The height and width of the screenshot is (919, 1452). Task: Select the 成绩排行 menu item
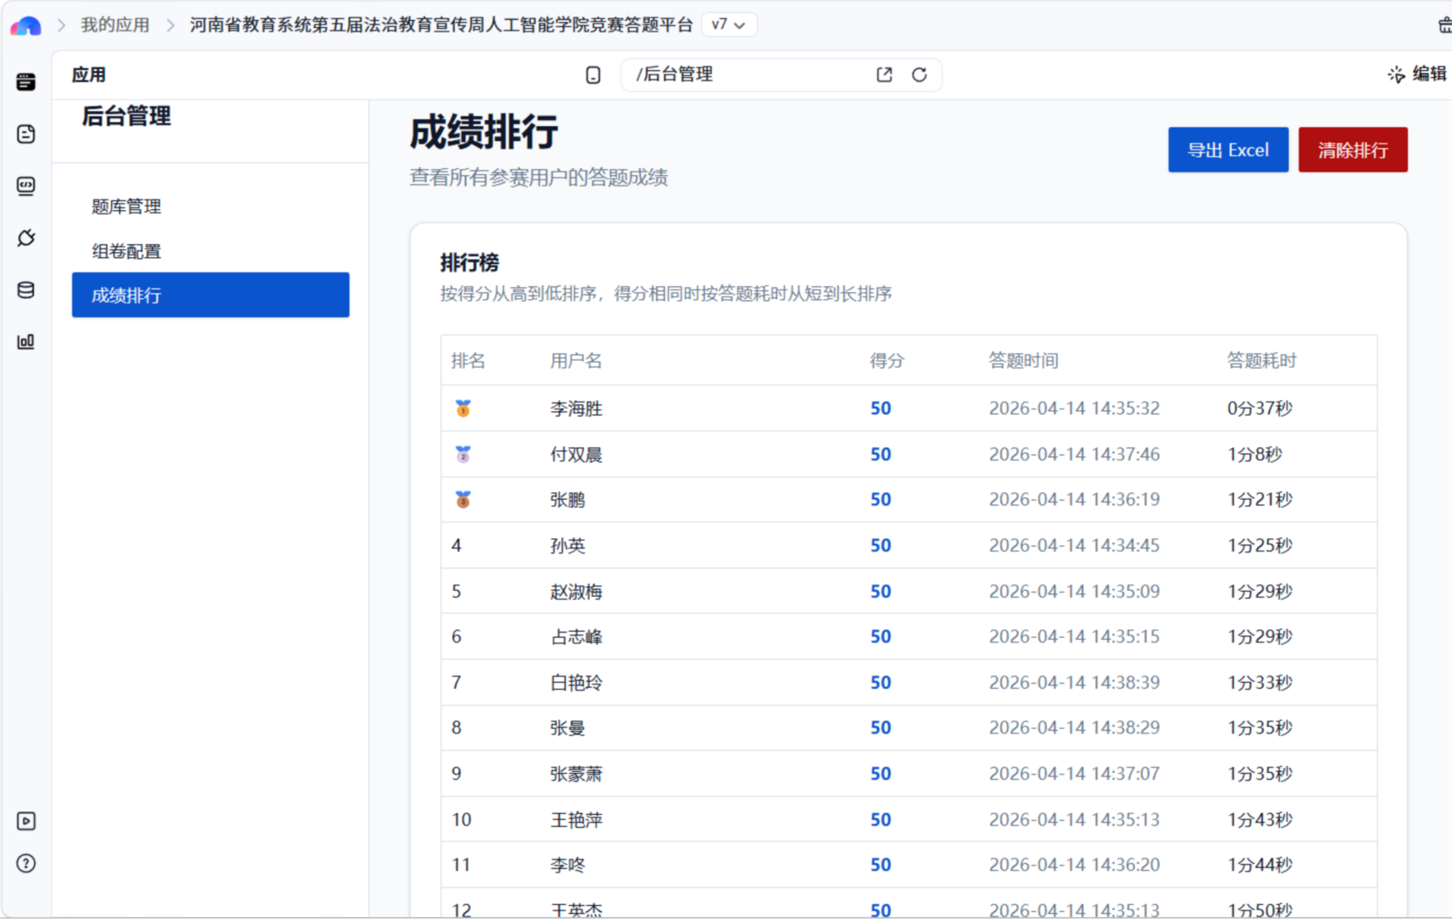pyautogui.click(x=210, y=295)
